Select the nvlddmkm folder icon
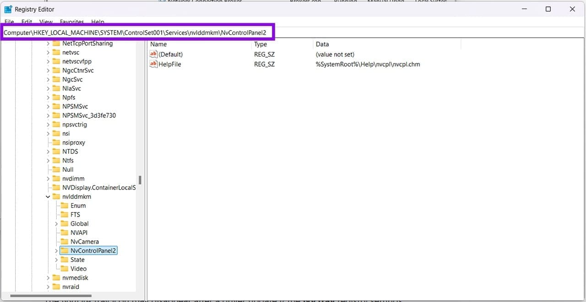Viewport: 586px width, 302px height. 56,196
